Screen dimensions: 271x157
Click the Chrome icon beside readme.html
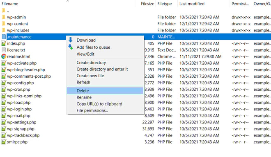pos(4,56)
